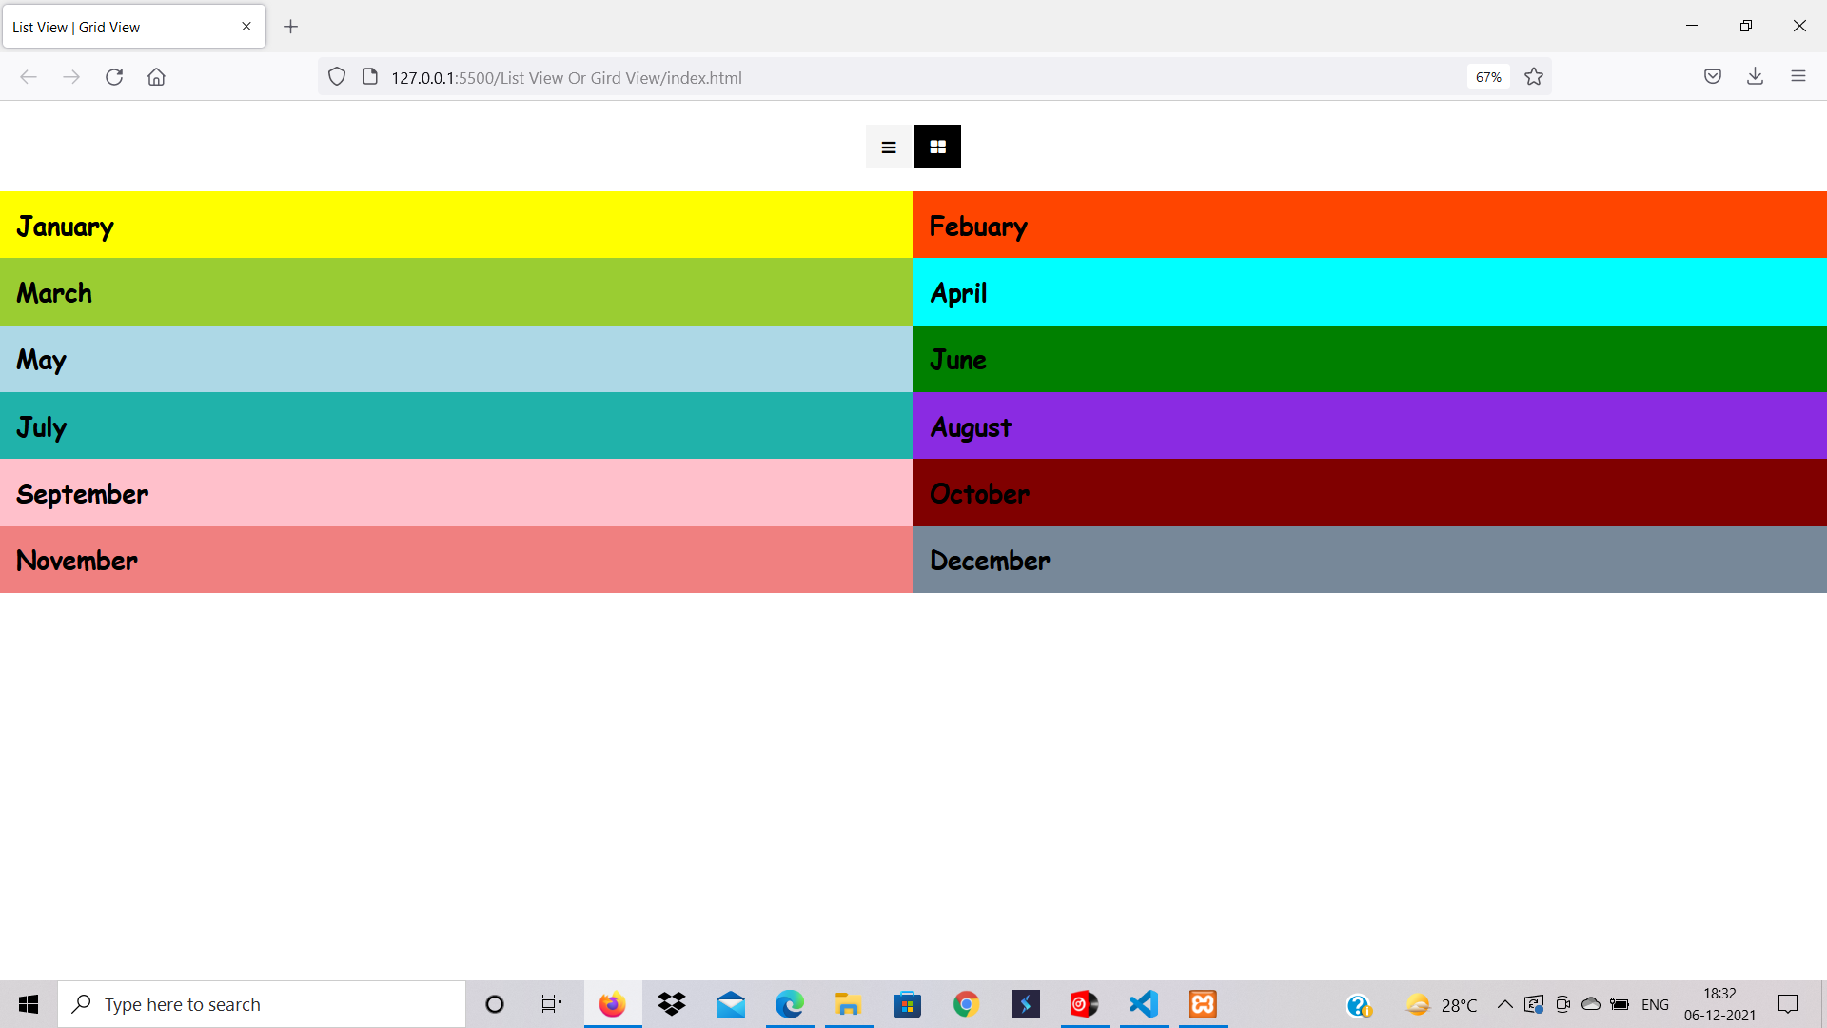Open the downloads panel

(x=1756, y=76)
